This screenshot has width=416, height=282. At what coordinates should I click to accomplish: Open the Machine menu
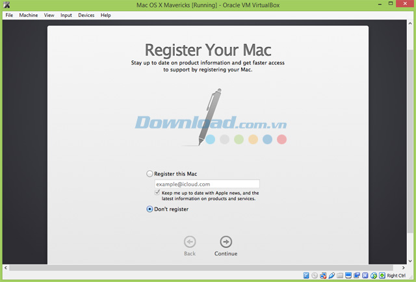[29, 15]
